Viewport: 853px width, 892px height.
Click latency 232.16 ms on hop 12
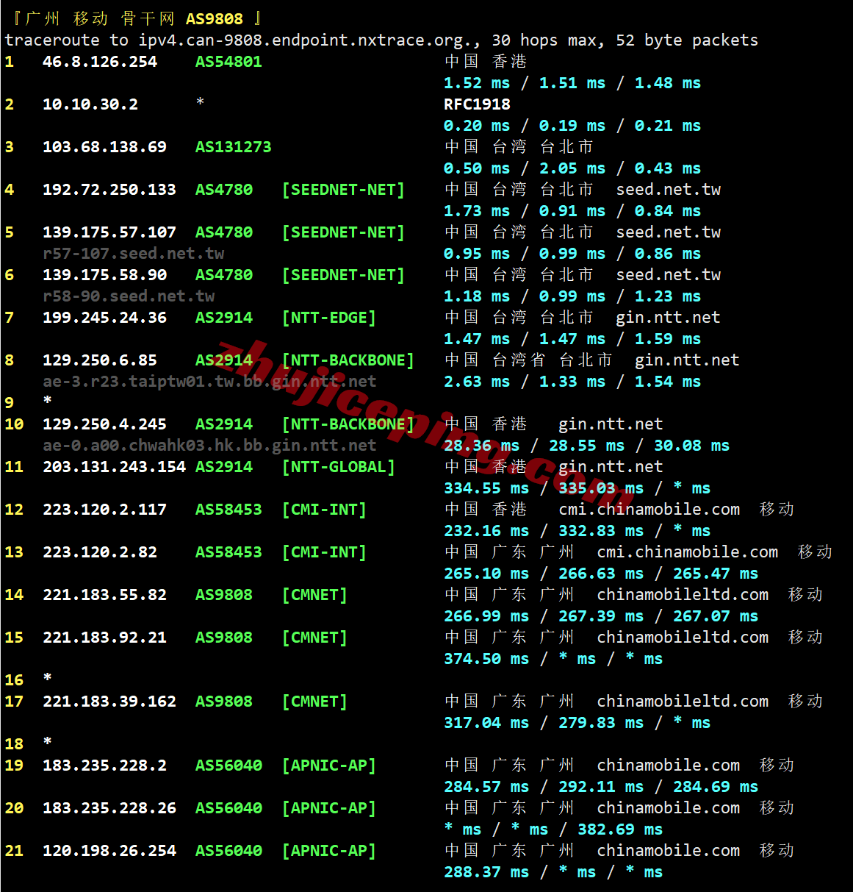(486, 531)
